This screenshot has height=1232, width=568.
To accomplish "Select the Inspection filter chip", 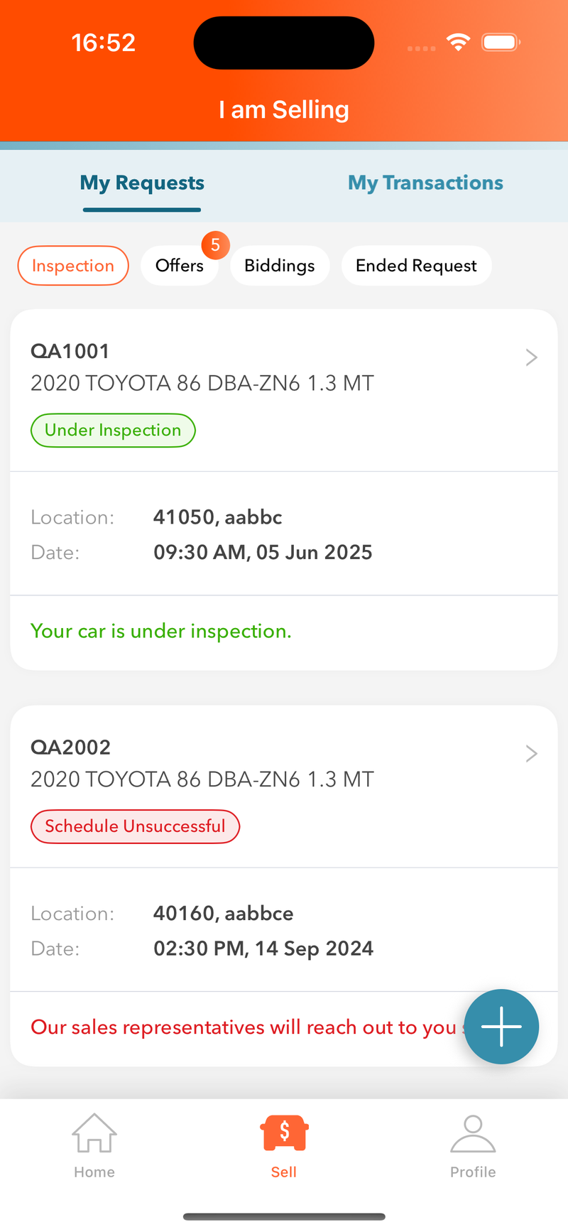I will click(x=73, y=266).
